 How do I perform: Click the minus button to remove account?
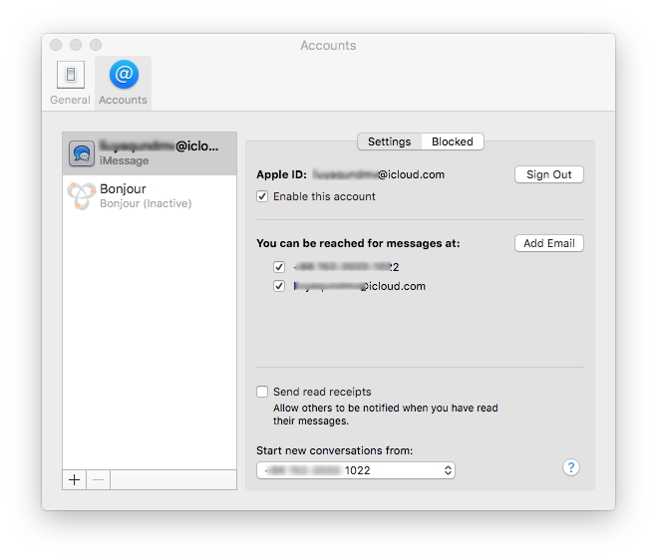click(x=99, y=479)
